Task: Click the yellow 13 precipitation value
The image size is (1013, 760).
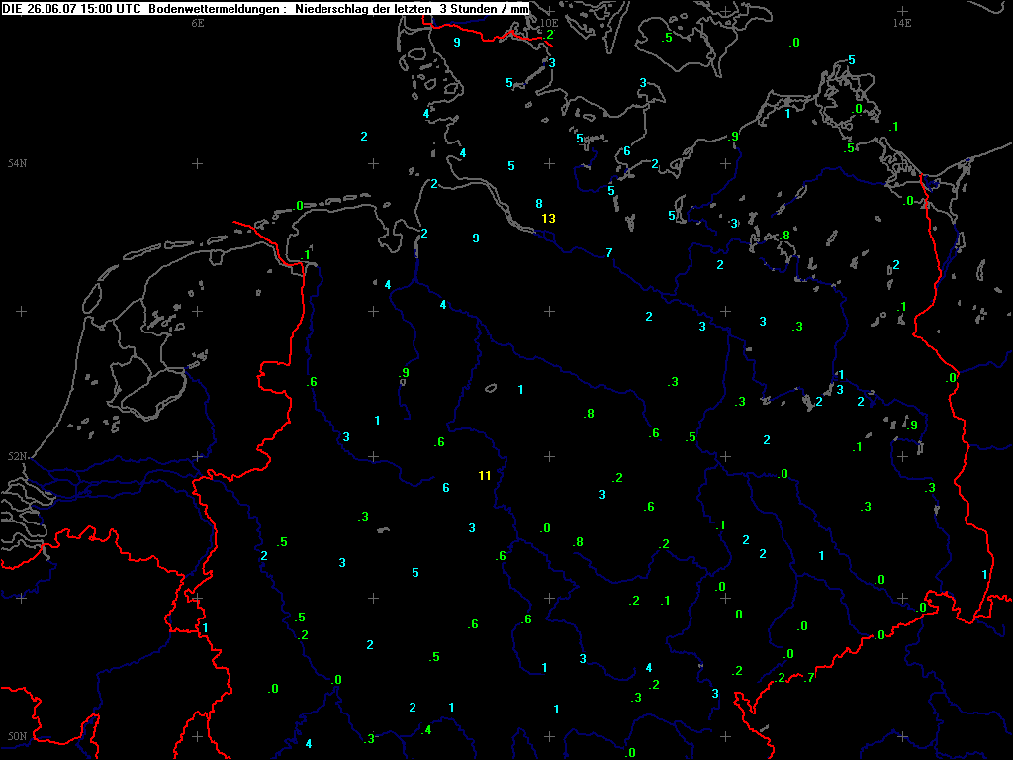Action: point(549,219)
